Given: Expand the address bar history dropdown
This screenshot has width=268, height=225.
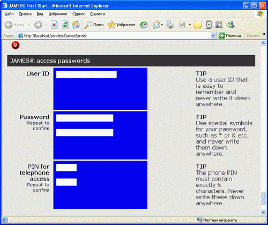Looking at the screenshot, I should [213, 36].
